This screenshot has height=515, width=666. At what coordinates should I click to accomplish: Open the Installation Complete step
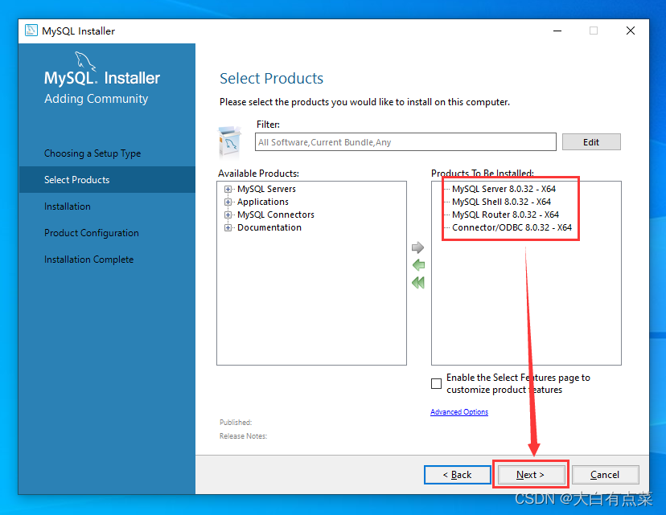point(88,260)
